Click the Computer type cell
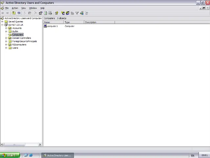 (x=70, y=26)
